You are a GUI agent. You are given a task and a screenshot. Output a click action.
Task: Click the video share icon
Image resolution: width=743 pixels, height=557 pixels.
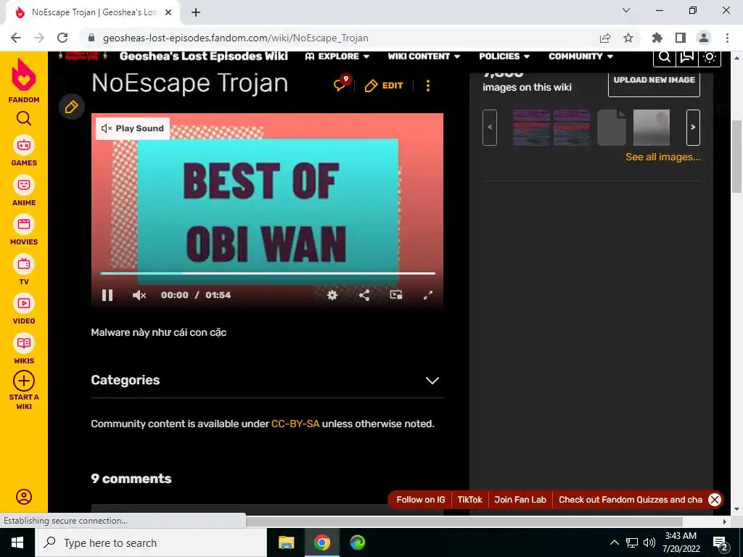pos(364,295)
